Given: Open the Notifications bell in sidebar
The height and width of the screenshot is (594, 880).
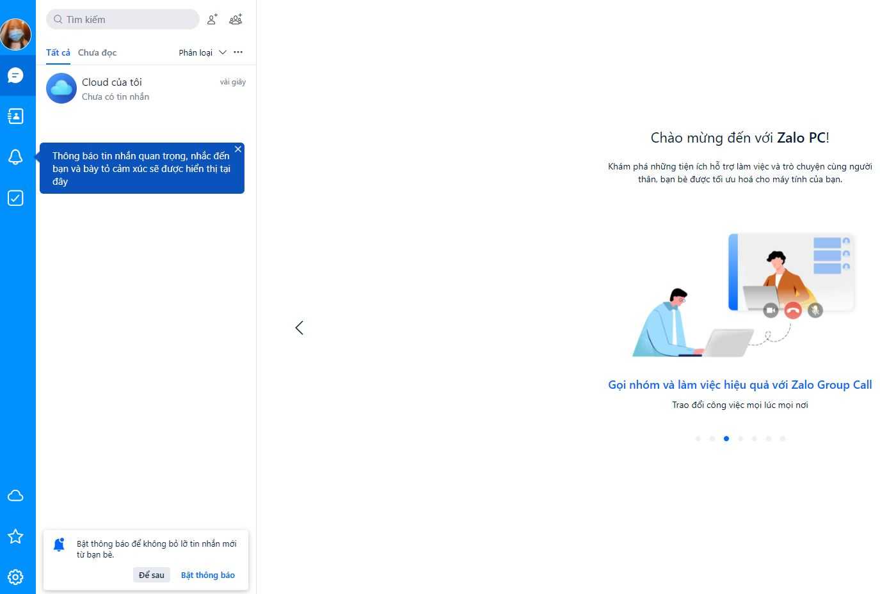Looking at the screenshot, I should pyautogui.click(x=15, y=157).
